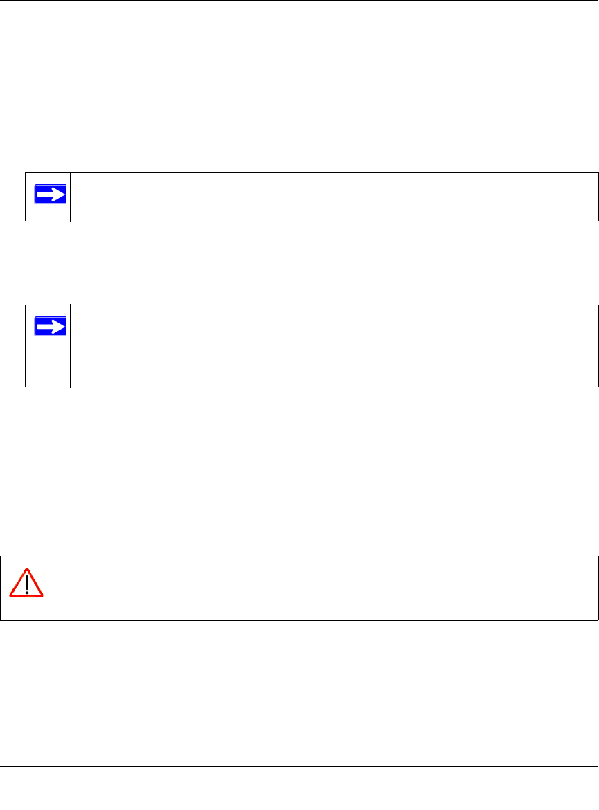Click the vertical divider in the upper note box
Screen dimensions: 599x810
71,197
